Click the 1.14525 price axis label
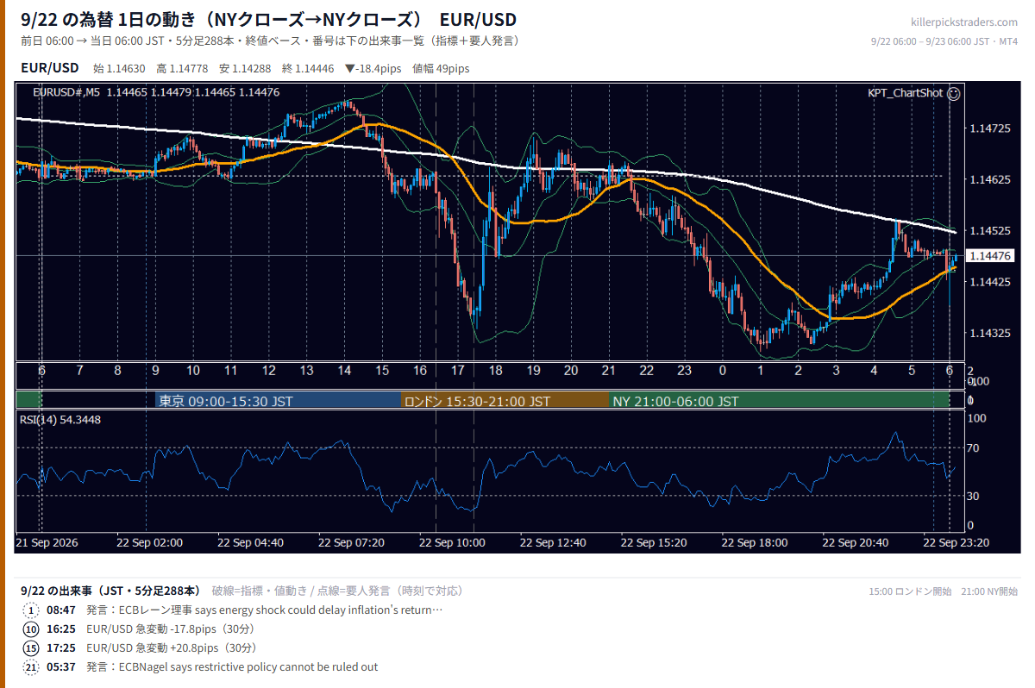 pyautogui.click(x=988, y=231)
